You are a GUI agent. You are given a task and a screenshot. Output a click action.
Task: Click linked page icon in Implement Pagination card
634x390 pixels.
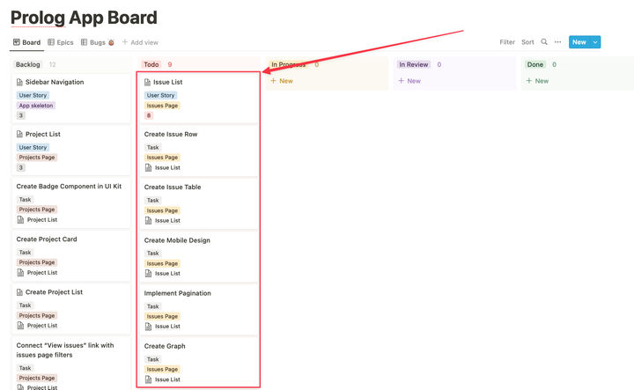pyautogui.click(x=149, y=327)
